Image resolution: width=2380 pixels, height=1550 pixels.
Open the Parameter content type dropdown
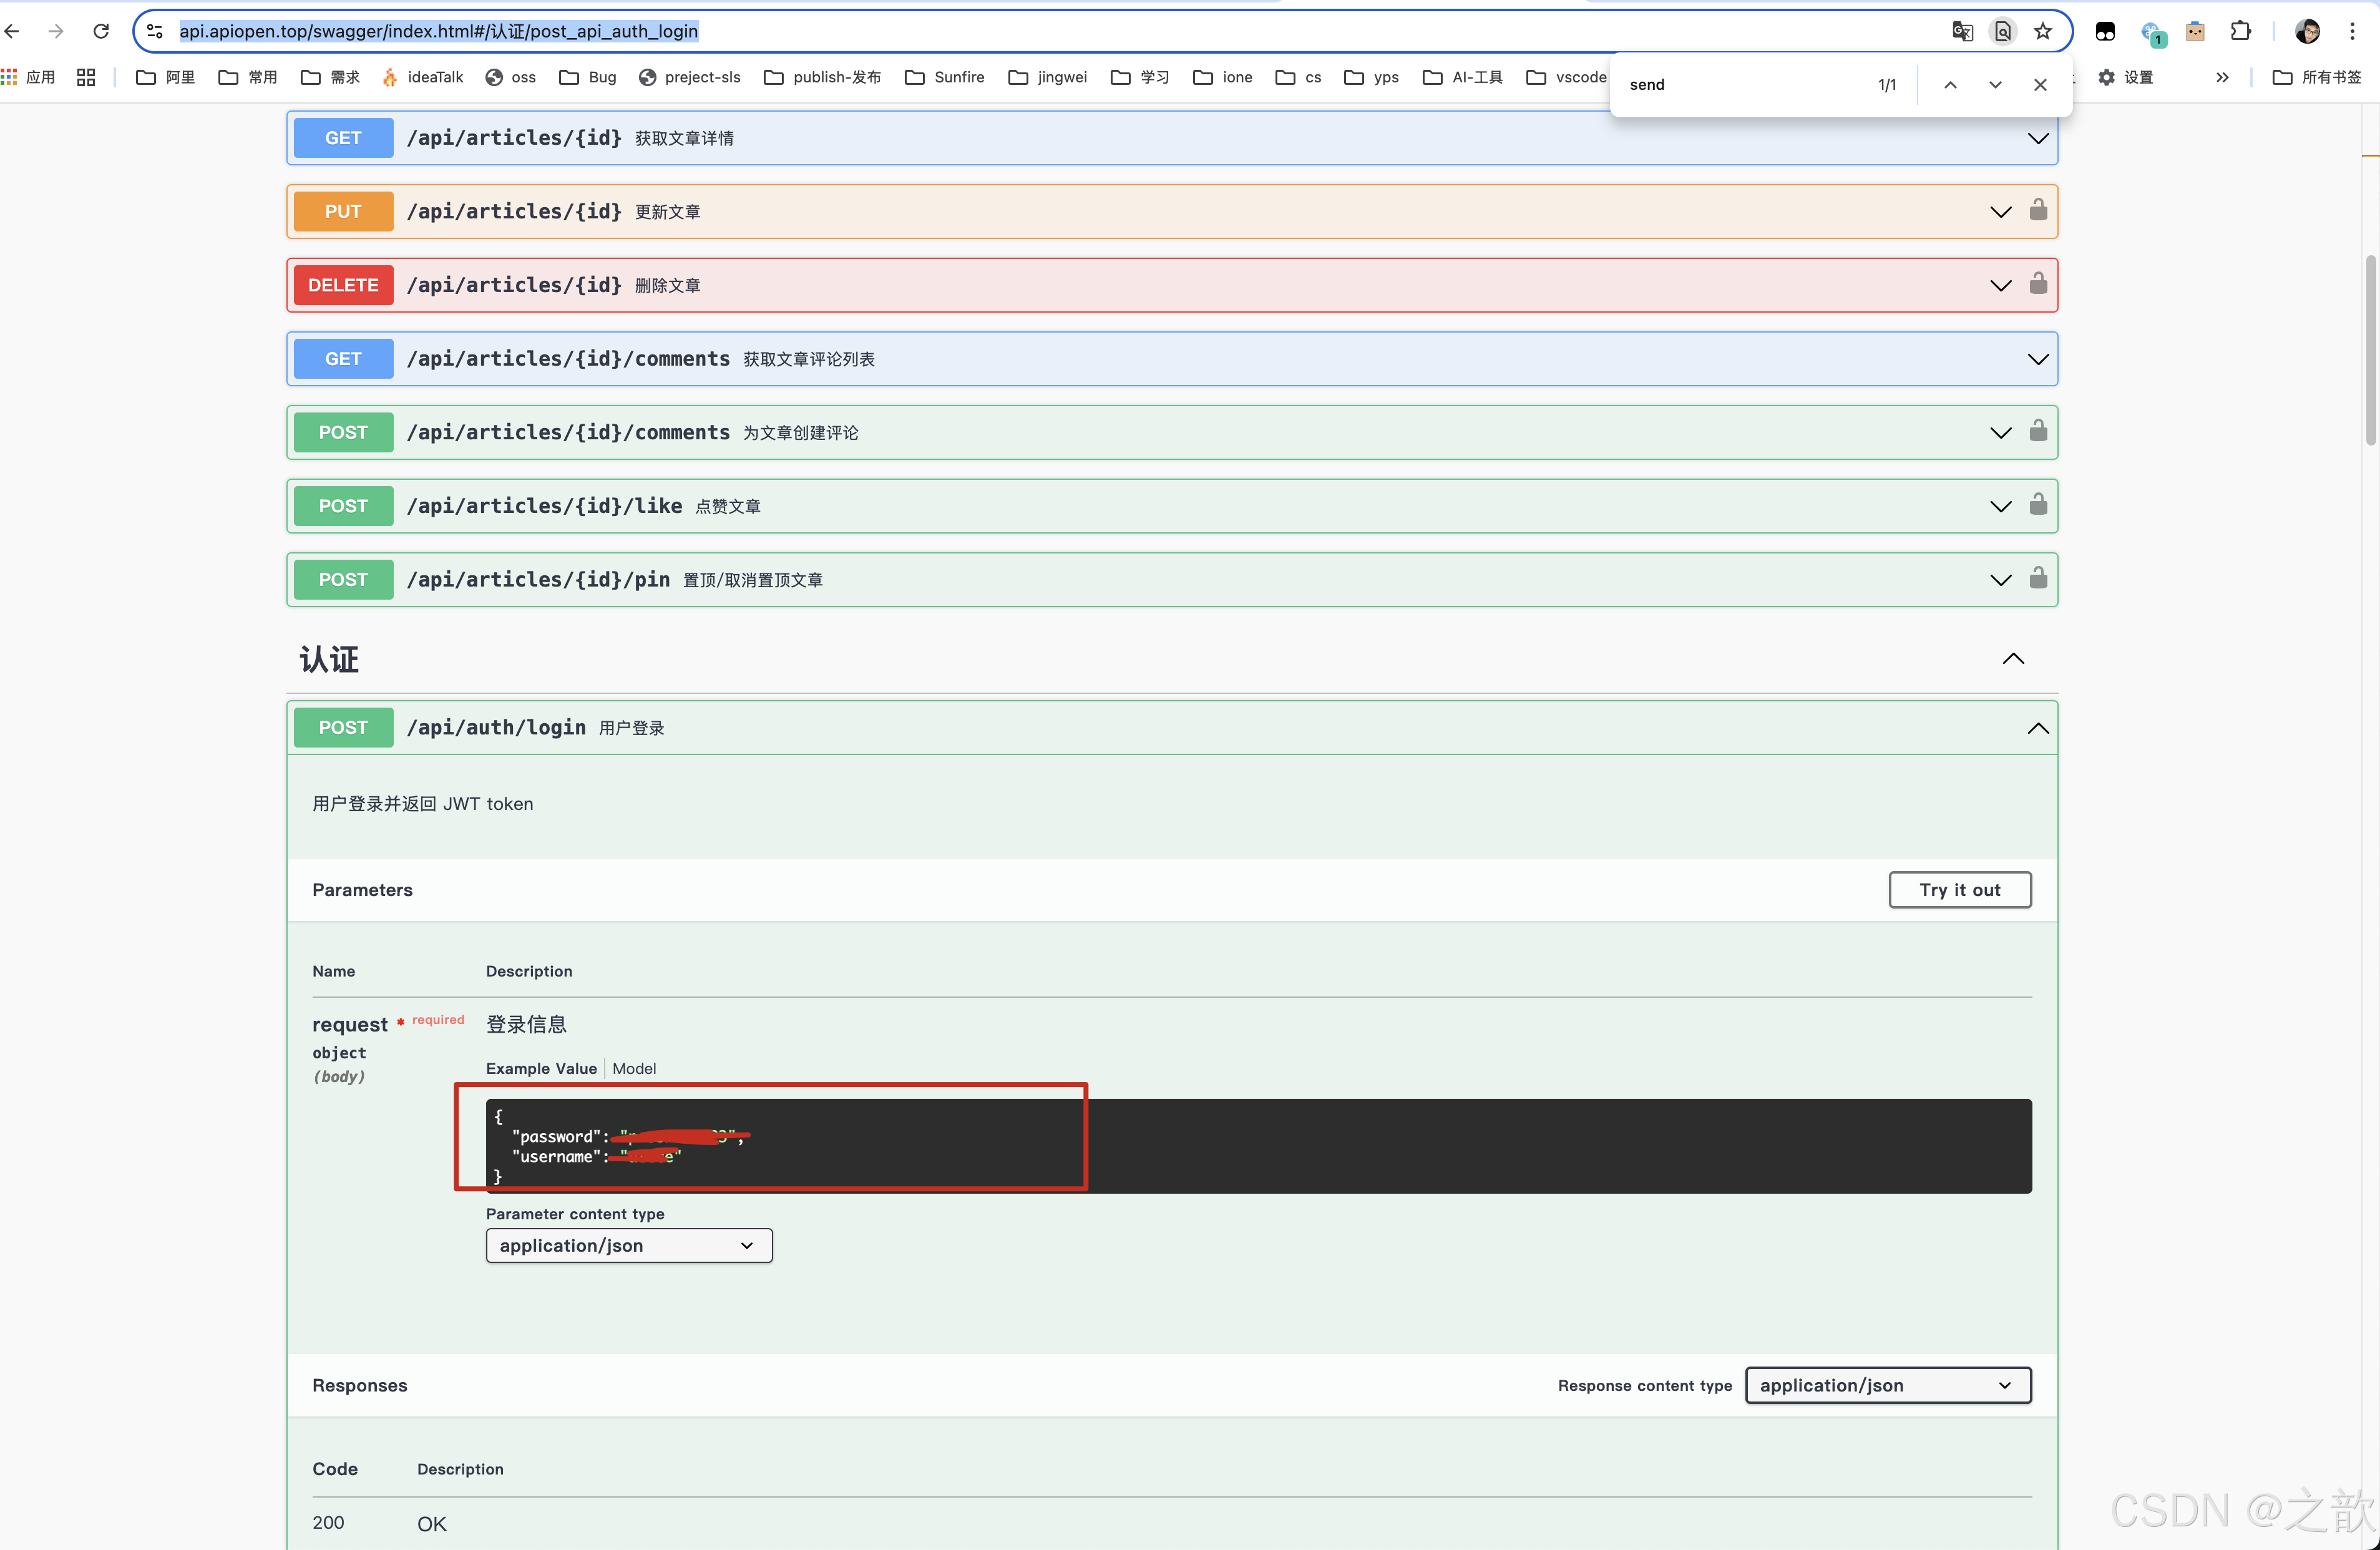pos(628,1245)
